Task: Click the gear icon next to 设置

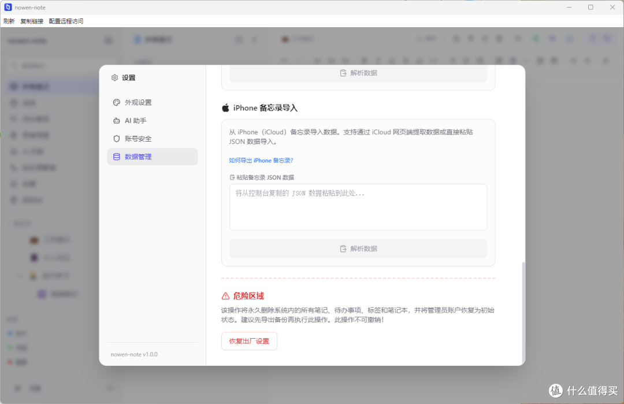Action: [x=114, y=77]
